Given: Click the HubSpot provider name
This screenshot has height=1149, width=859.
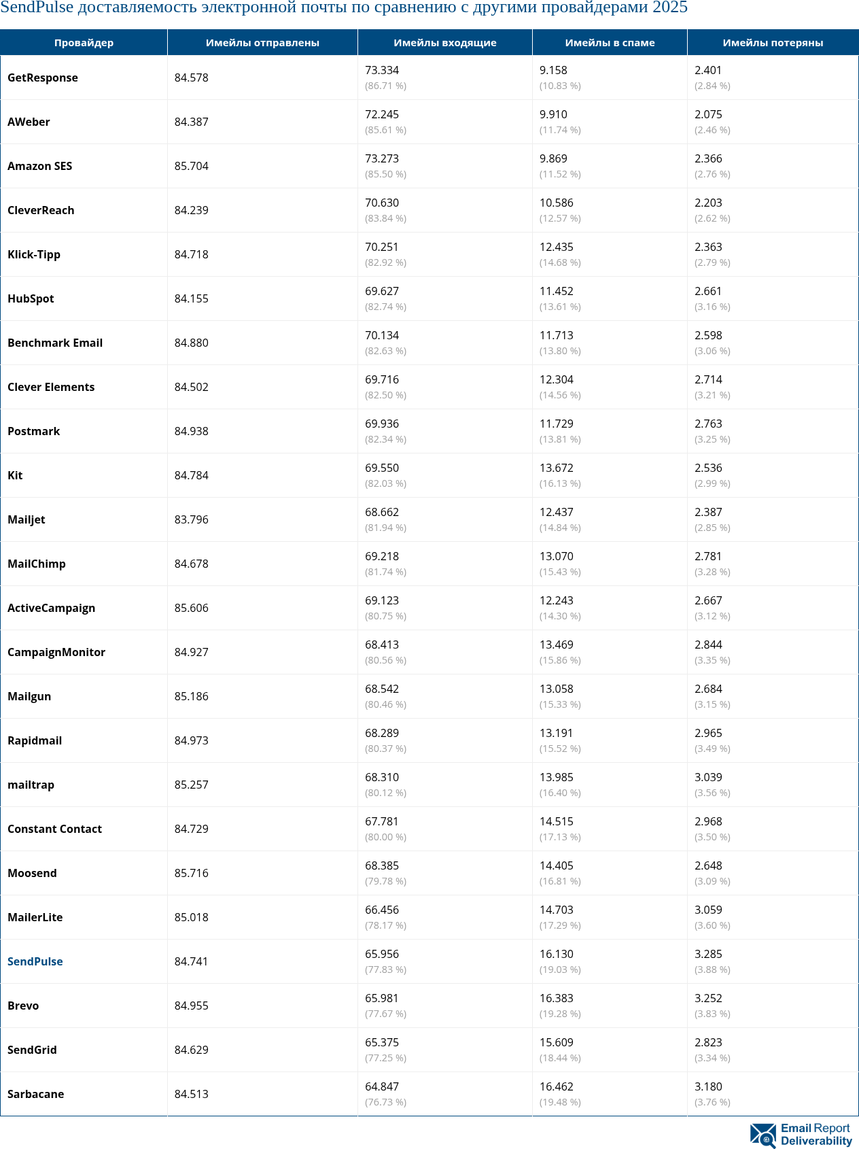Looking at the screenshot, I should point(31,298).
